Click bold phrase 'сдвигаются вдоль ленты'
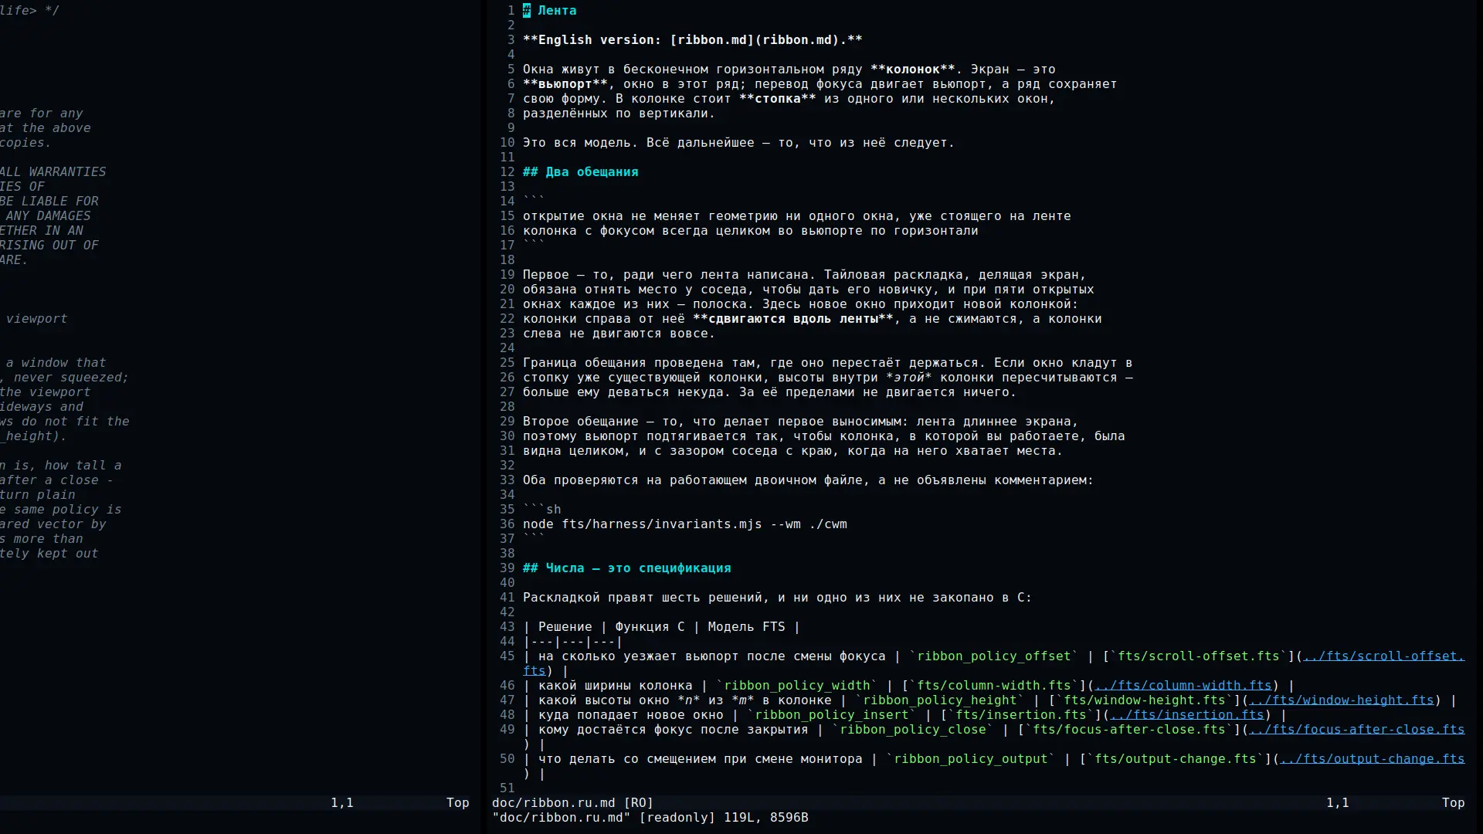This screenshot has height=834, width=1483. click(x=793, y=319)
